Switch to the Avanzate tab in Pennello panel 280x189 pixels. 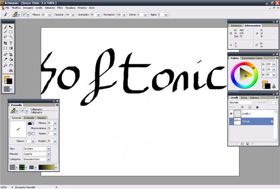[x=29, y=118]
